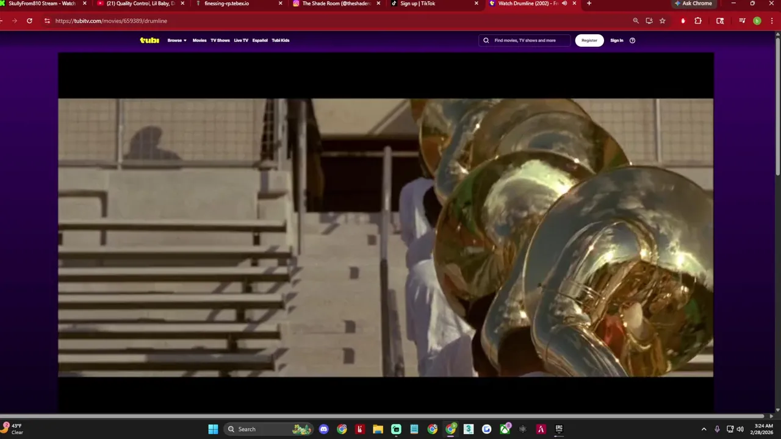Click the magnifier icon in Tubi search
781x439 pixels.
pos(486,40)
